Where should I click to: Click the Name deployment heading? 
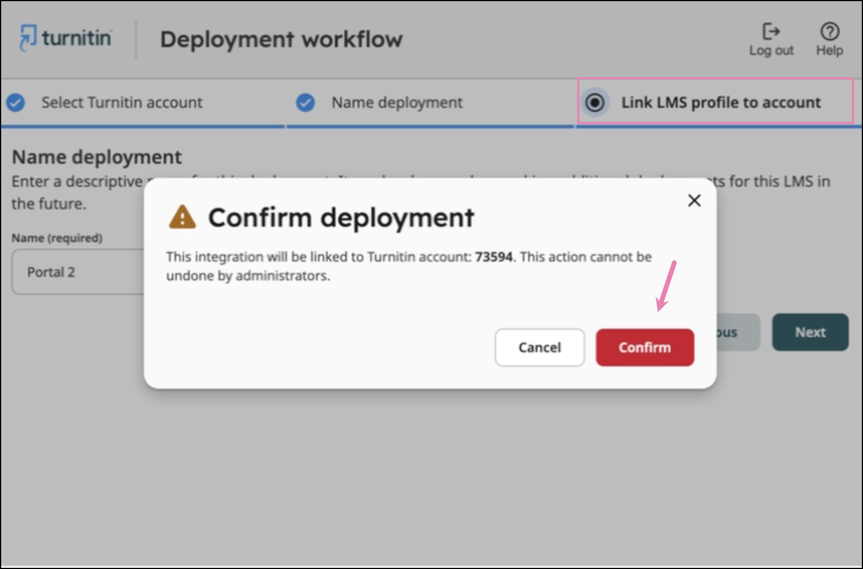click(x=97, y=157)
